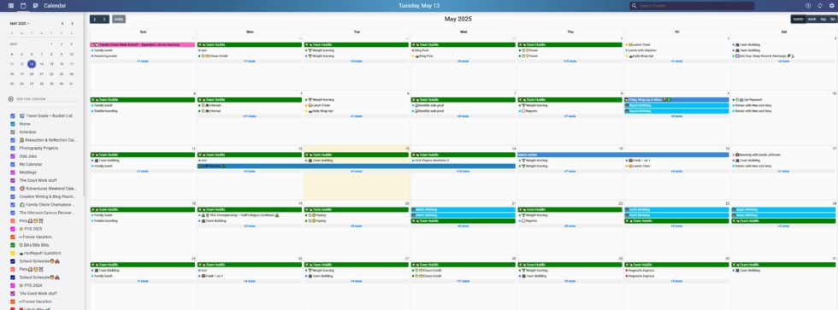This screenshot has height=310, width=838.
Task: Switch to list view
Action: coord(833,19)
